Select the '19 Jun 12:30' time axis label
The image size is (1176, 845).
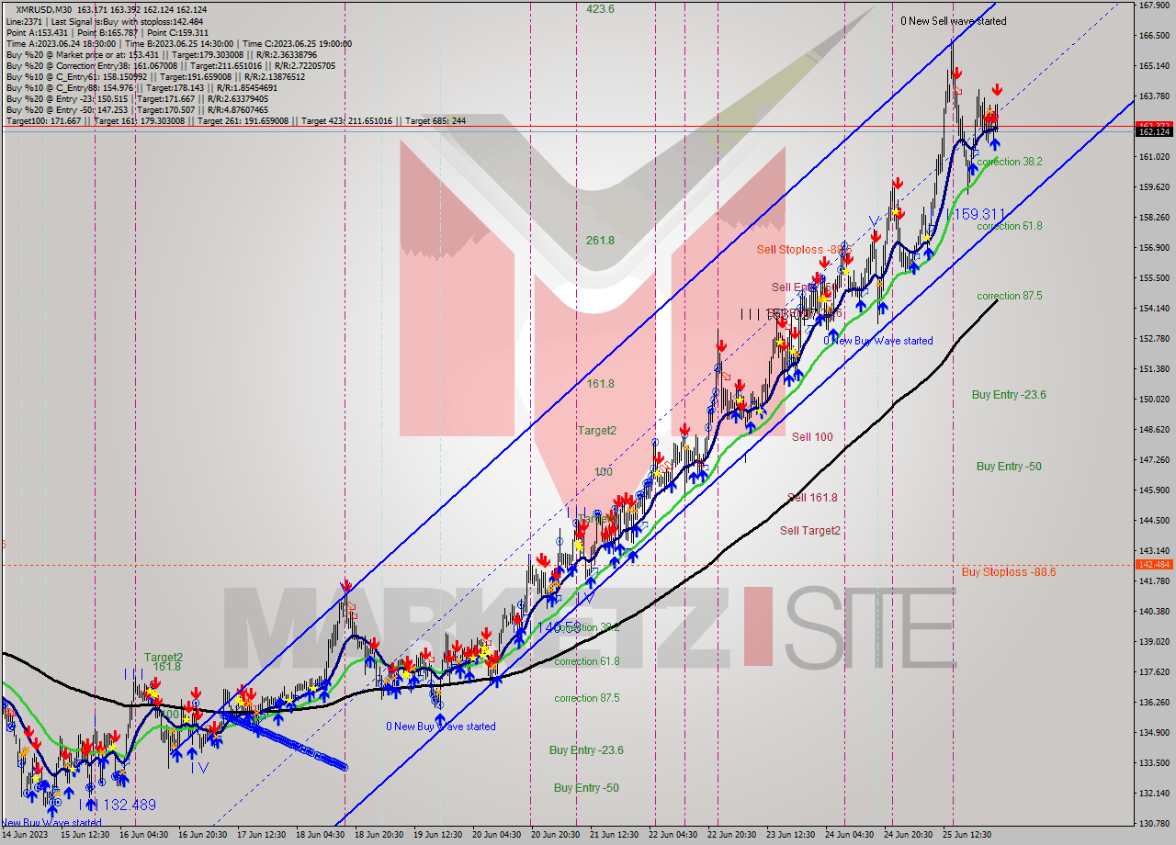coord(437,835)
